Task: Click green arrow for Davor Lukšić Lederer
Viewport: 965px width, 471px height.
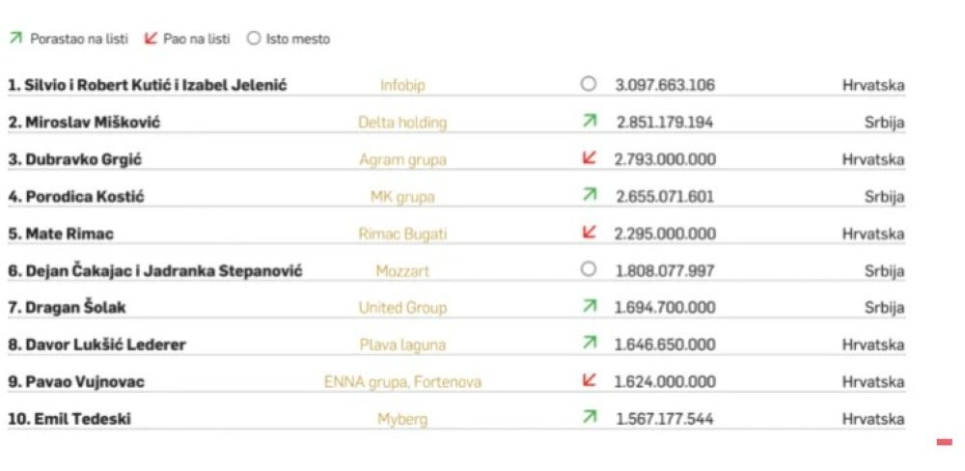Action: coord(590,343)
